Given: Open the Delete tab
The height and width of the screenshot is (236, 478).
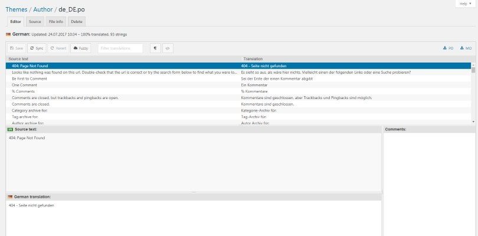Looking at the screenshot, I should pyautogui.click(x=77, y=22).
